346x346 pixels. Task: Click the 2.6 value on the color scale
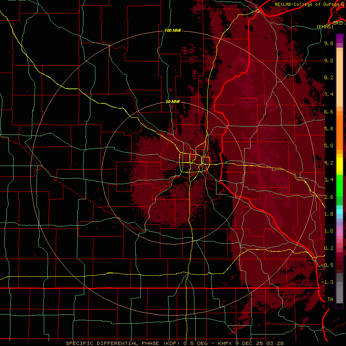click(x=329, y=197)
